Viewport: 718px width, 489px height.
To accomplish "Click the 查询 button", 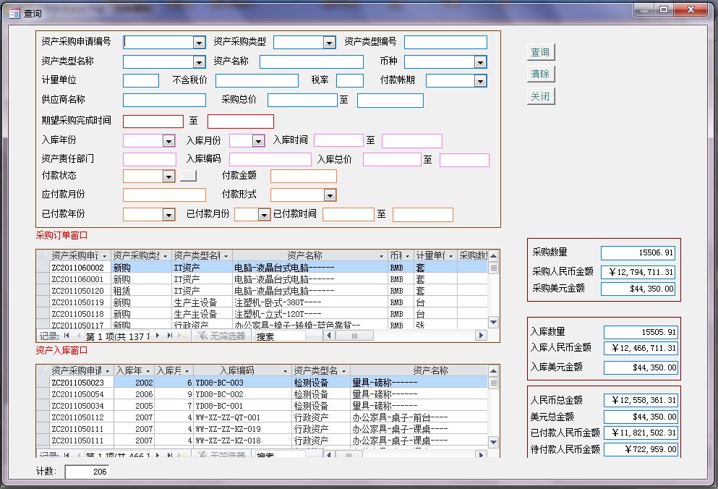I will point(540,52).
